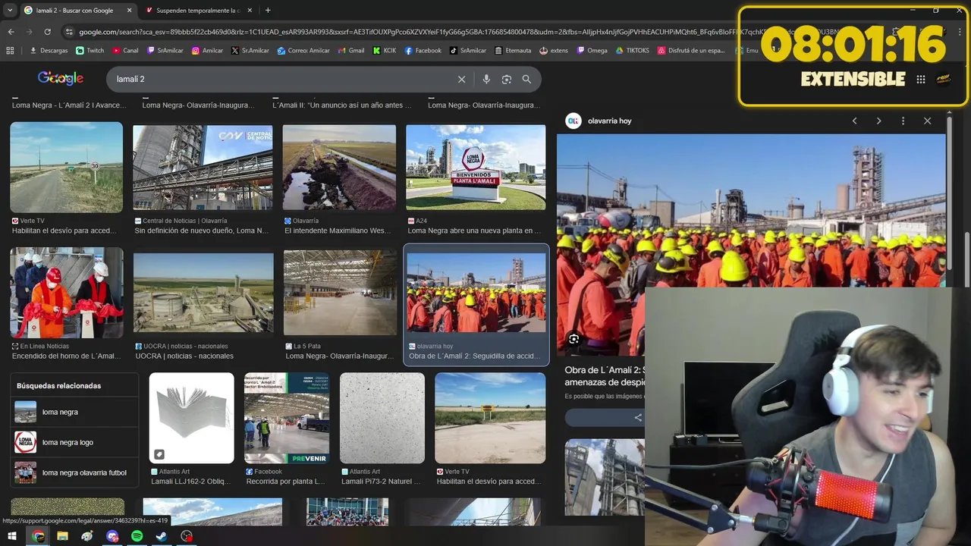This screenshot has height=546, width=971.
Task: Open Verte TV Habilitan el desvío image
Action: pyautogui.click(x=490, y=418)
